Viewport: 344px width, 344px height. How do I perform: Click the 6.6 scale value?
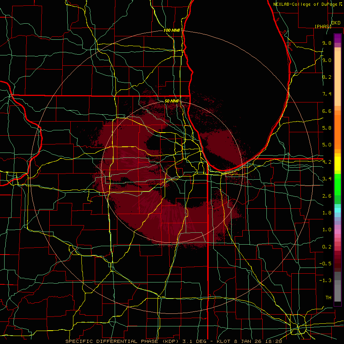327,111
